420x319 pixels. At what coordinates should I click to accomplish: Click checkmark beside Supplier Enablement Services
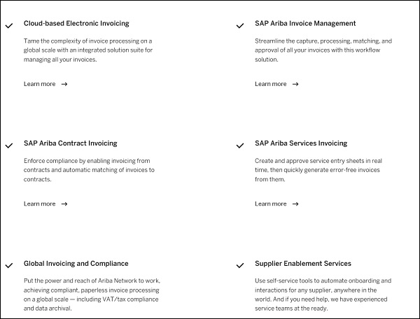click(239, 266)
